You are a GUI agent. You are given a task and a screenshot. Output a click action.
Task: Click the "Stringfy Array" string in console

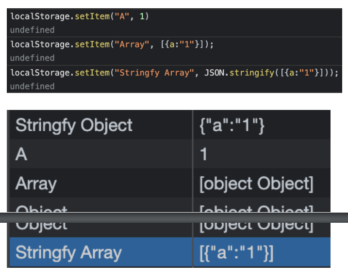point(154,73)
